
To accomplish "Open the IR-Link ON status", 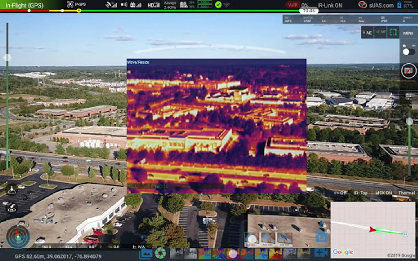I will pos(330,5).
